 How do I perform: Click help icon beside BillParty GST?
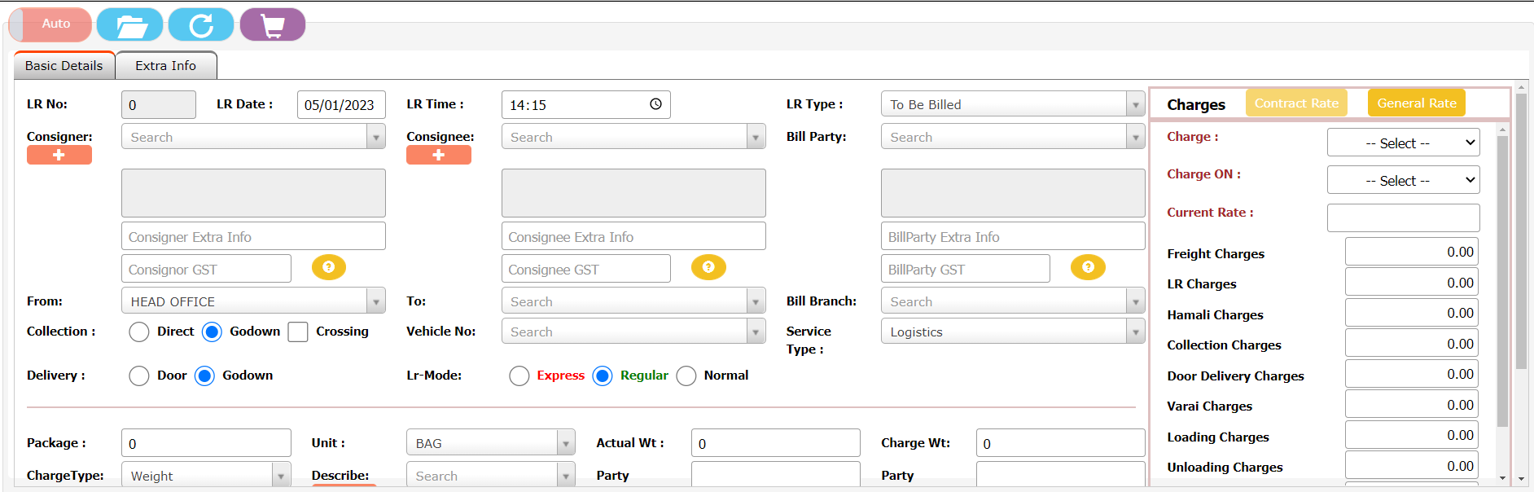point(1088,267)
